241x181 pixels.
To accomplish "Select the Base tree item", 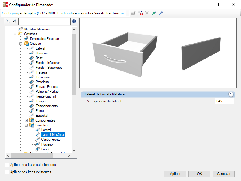I will click(39, 58).
